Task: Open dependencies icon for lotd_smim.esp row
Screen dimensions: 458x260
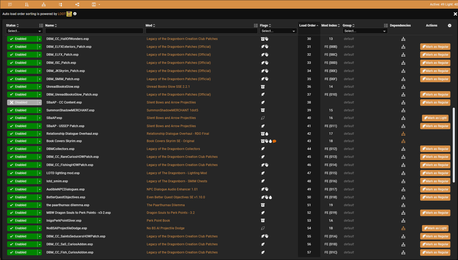Action: point(403,181)
